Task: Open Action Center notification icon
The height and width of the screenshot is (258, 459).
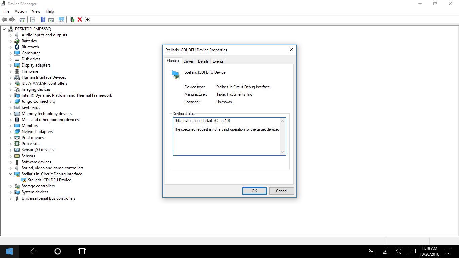Action: pyautogui.click(x=448, y=251)
